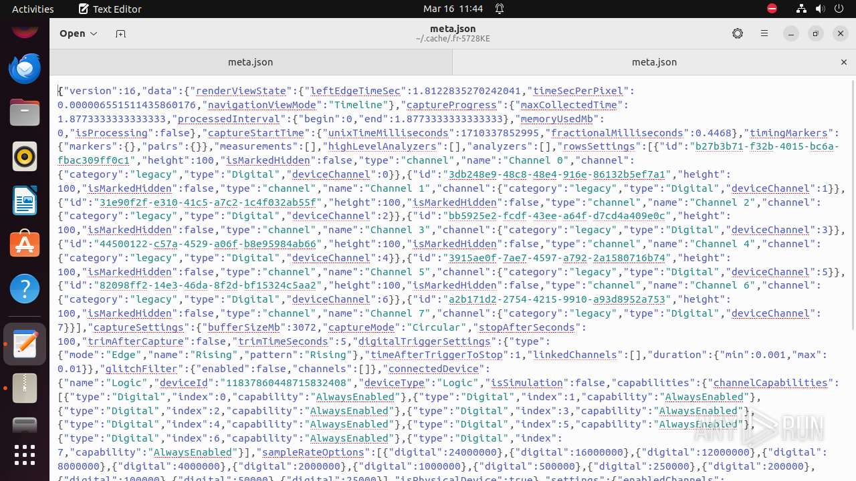856x481 pixels.
Task: Switch to the first meta.json tab
Action: (251, 62)
